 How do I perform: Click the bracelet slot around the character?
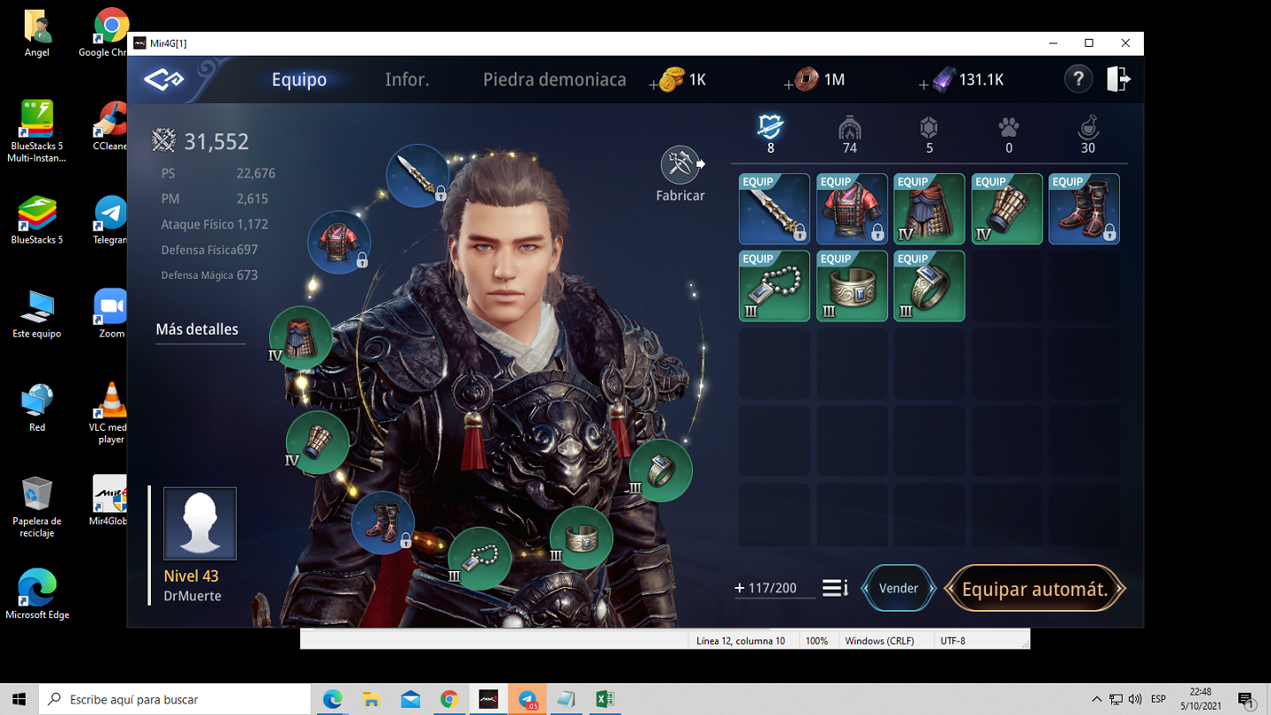(581, 538)
